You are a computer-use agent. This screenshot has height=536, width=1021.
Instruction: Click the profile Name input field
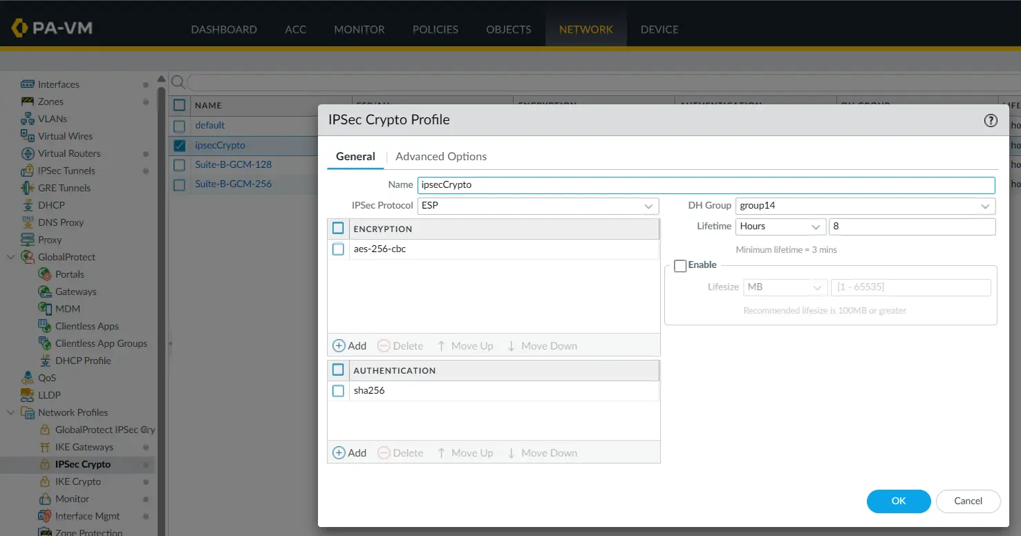[x=706, y=185]
